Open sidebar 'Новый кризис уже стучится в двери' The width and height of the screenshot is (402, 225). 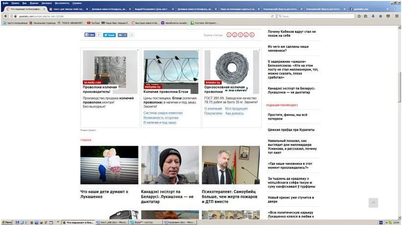[291, 200]
